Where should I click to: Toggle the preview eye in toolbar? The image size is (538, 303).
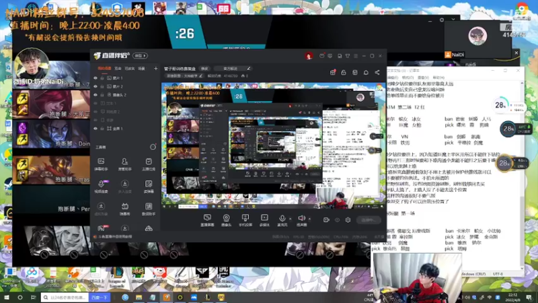338,220
